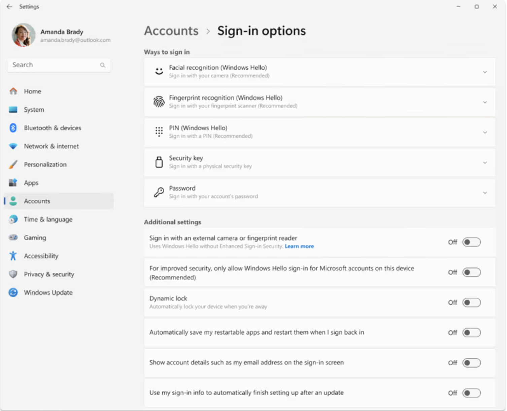This screenshot has width=507, height=411.
Task: Click the back arrow in the title bar
Action: tap(9, 6)
